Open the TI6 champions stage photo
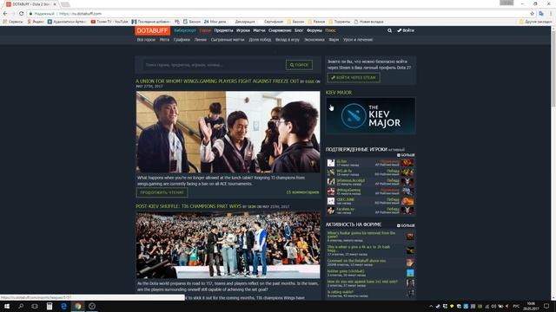 pos(228,245)
